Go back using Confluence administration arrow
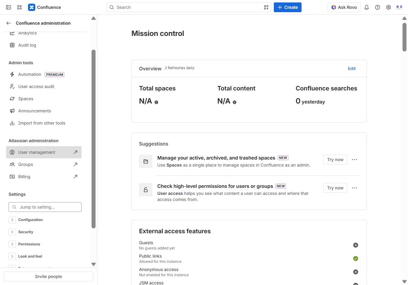 pos(9,23)
